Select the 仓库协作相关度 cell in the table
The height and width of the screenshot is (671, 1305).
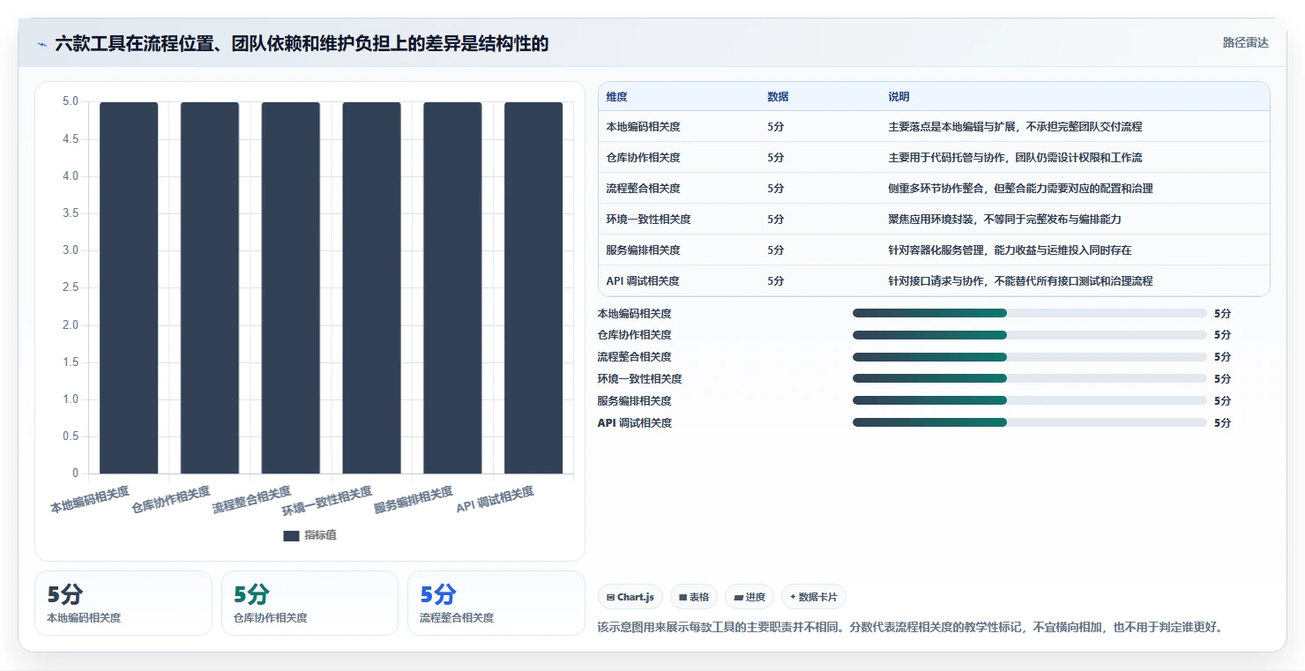[644, 158]
